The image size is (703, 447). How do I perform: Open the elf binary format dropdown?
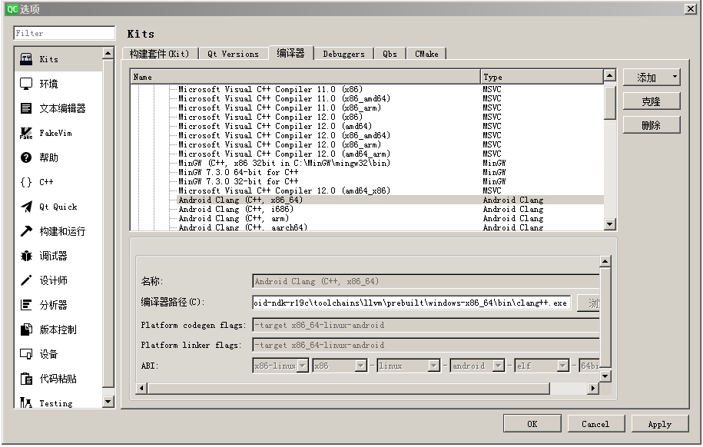[542, 366]
